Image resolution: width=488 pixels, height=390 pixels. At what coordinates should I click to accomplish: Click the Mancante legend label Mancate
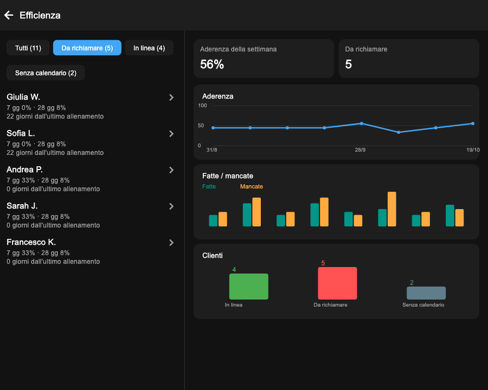252,186
